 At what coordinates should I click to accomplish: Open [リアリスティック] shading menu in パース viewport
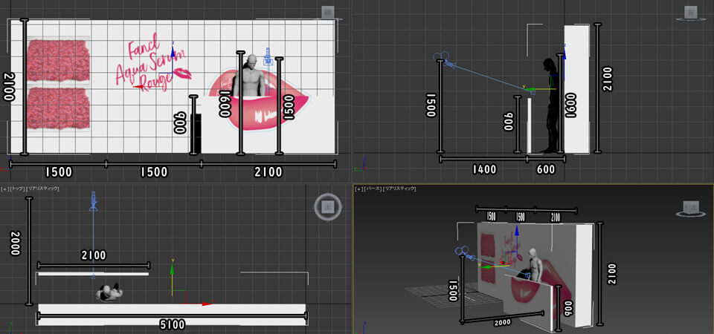pos(399,188)
